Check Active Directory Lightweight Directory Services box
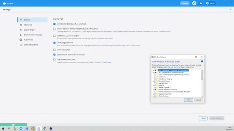234x131 pixels. tap(155, 75)
